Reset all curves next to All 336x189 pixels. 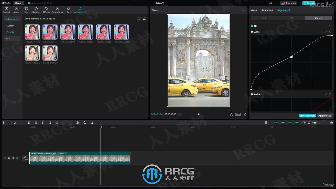(330, 26)
